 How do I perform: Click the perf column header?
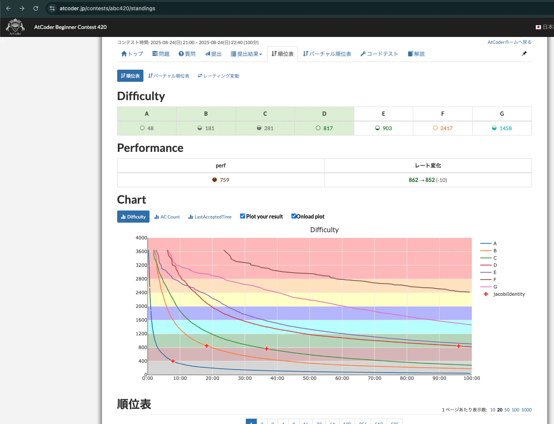[221, 166]
